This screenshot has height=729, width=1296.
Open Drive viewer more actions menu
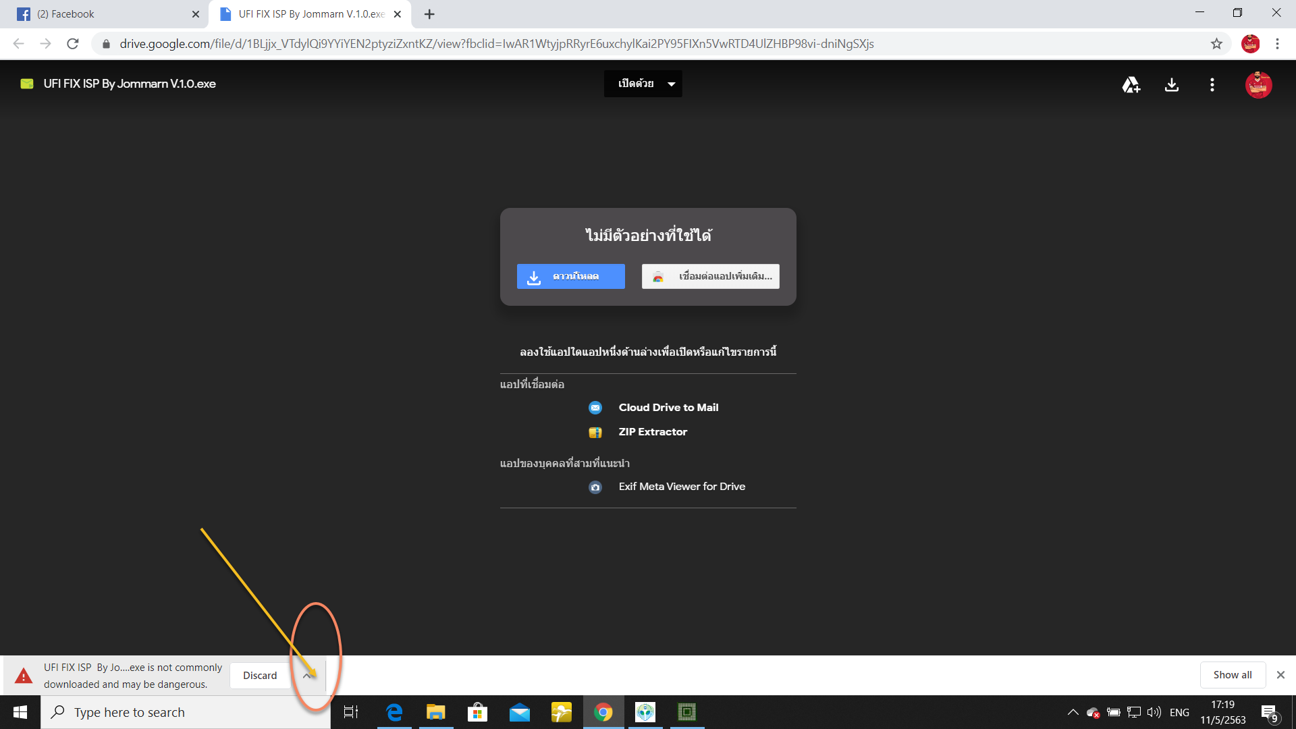click(1212, 84)
